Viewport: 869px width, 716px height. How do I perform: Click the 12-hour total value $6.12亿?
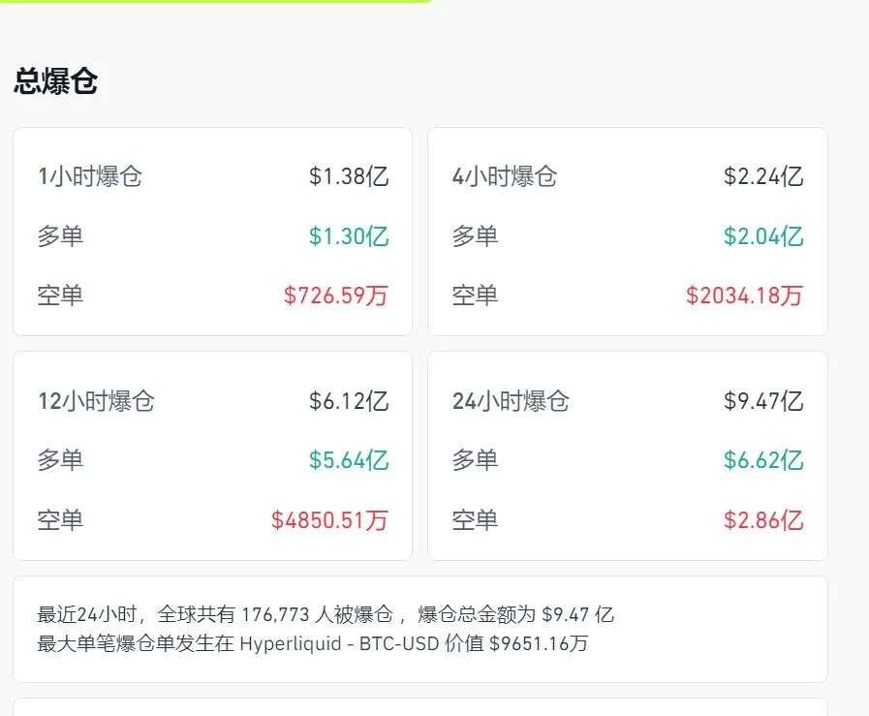pos(349,401)
